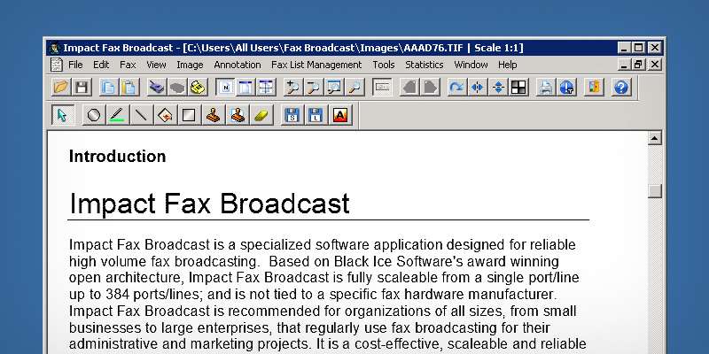Click the yellow fax machine icon
709x354 pixels.
(x=198, y=87)
